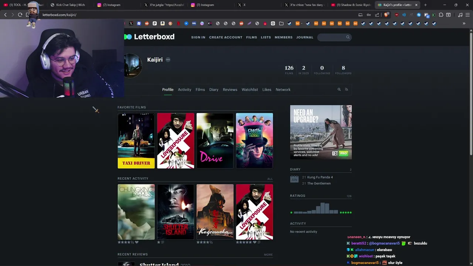Click ALL next to Recent Activity
This screenshot has height=266, width=473.
coord(270,179)
